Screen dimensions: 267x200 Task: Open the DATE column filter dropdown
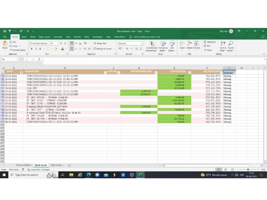pyautogui.click(x=21, y=73)
